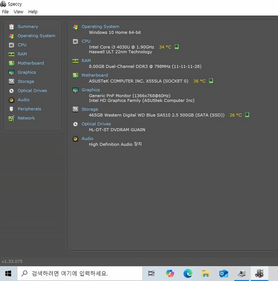Open the View menu
This screenshot has height=281, width=278.
coord(19,12)
